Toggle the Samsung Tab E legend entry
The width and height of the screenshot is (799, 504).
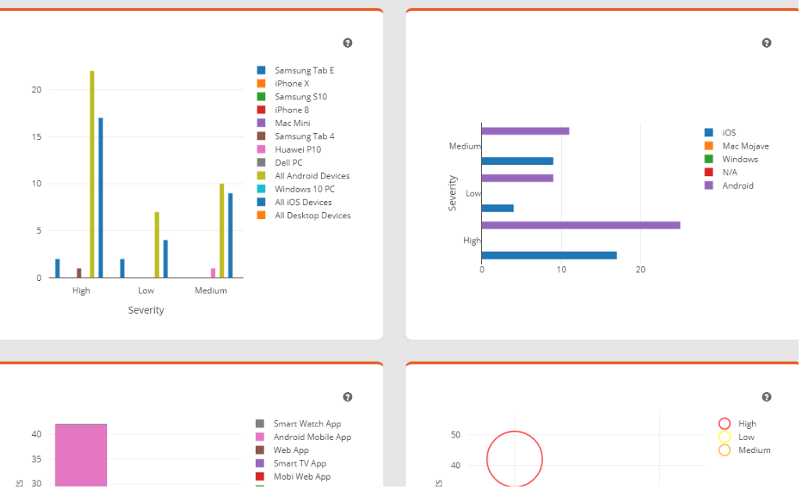(304, 70)
